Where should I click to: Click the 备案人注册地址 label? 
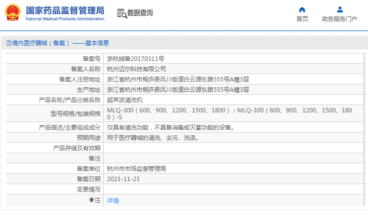[80, 80]
